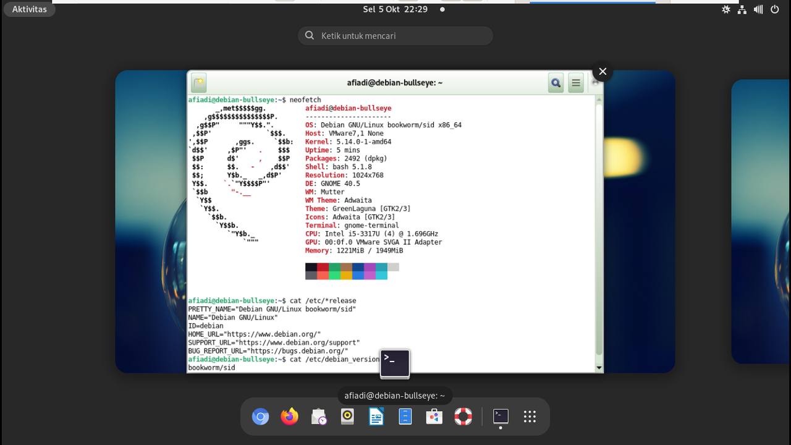Click the power icon in top bar
The image size is (791, 445).
coord(774,9)
